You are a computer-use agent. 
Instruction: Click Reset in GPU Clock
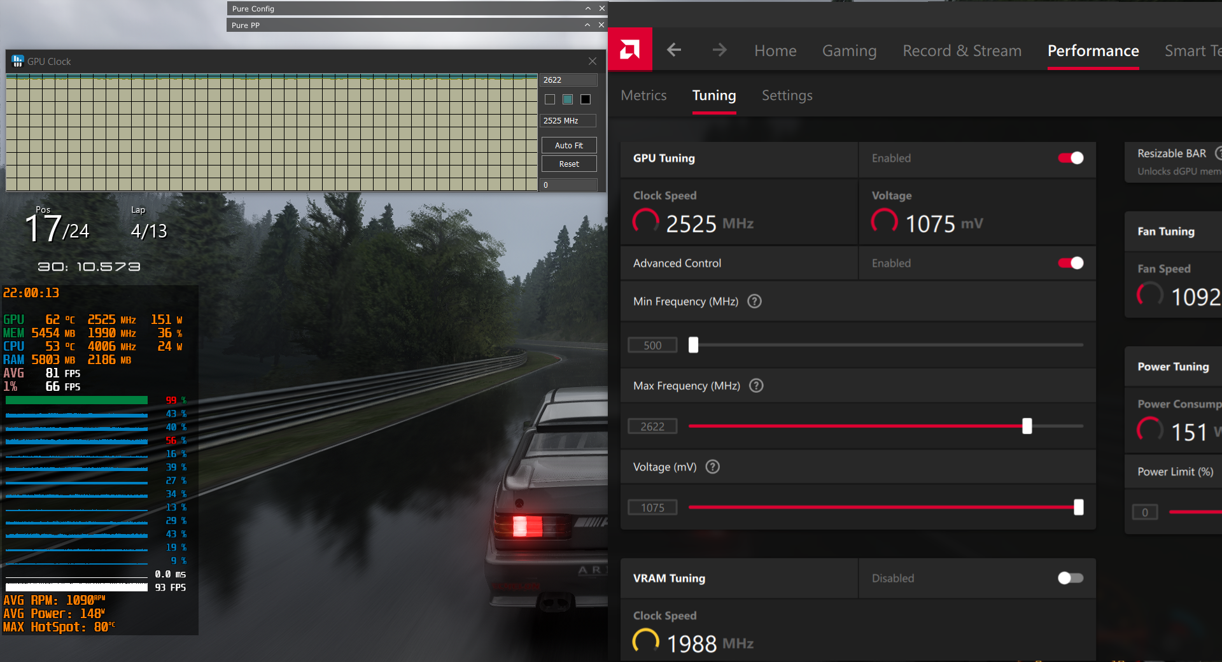click(x=569, y=164)
